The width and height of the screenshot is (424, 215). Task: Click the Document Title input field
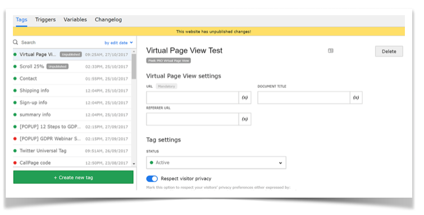(x=304, y=97)
